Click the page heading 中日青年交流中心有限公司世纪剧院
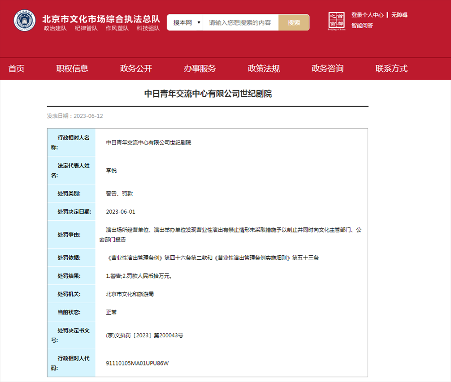 pos(208,94)
